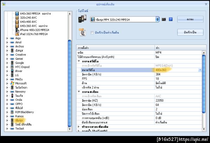Click the ตกลง (OK) button
This screenshot has width=210, height=143.
tap(190, 19)
